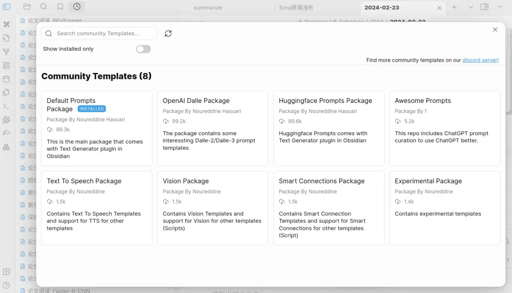Viewport: 512px width, 293px height.
Task: Open the bookmarks pane icon
Action: pos(60,7)
